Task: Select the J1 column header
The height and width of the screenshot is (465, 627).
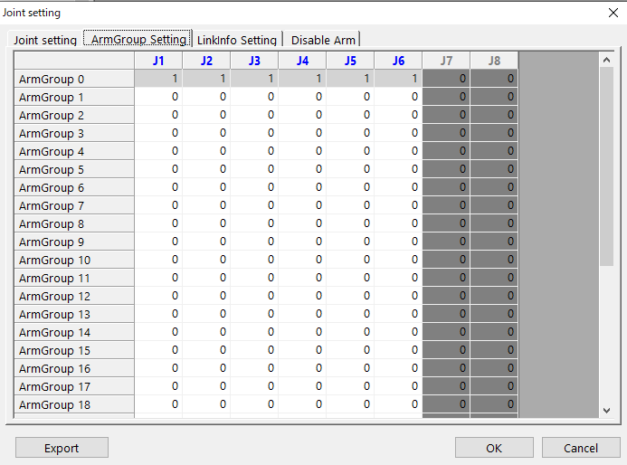Action: [158, 61]
